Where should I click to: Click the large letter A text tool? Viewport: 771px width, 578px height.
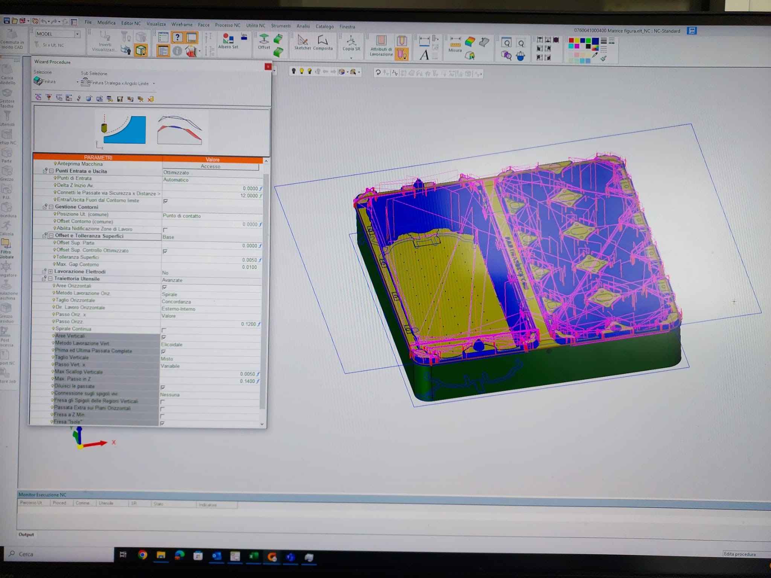click(x=424, y=55)
